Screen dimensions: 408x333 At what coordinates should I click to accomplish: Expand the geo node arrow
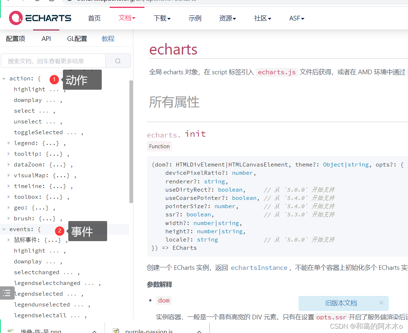click(x=9, y=207)
